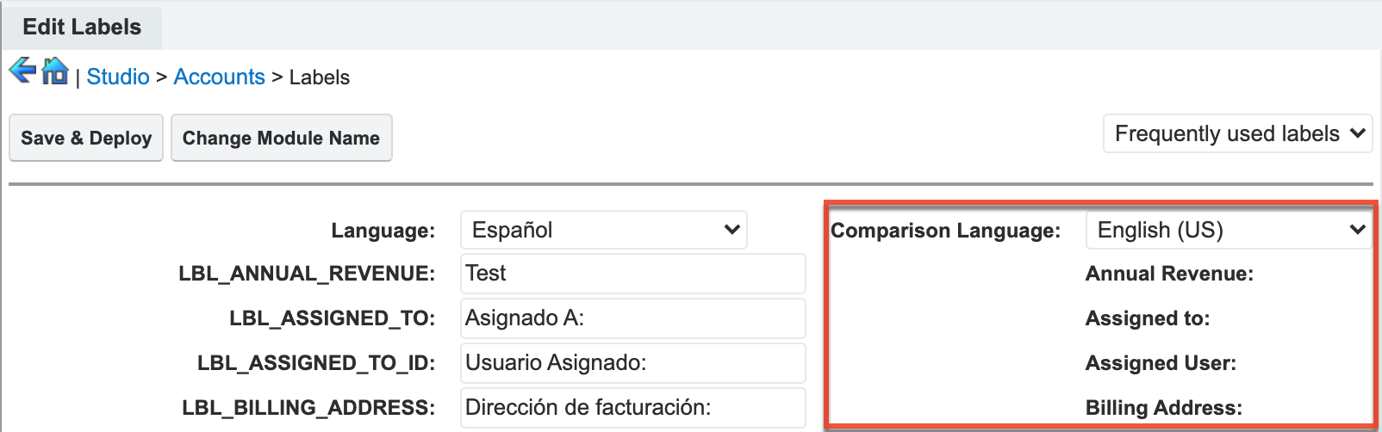This screenshot has width=1382, height=432.
Task: Select the Edit Labels tab
Action: [82, 27]
